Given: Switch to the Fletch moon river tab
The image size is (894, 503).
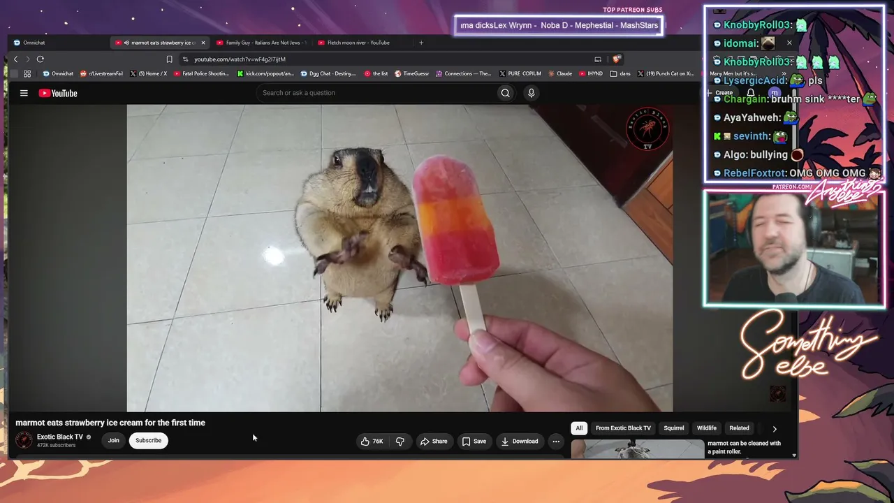Looking at the screenshot, I should [x=362, y=43].
